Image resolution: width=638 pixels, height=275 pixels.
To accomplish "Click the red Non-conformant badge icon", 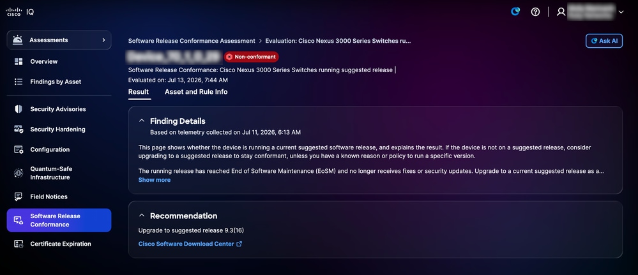I will tap(229, 57).
